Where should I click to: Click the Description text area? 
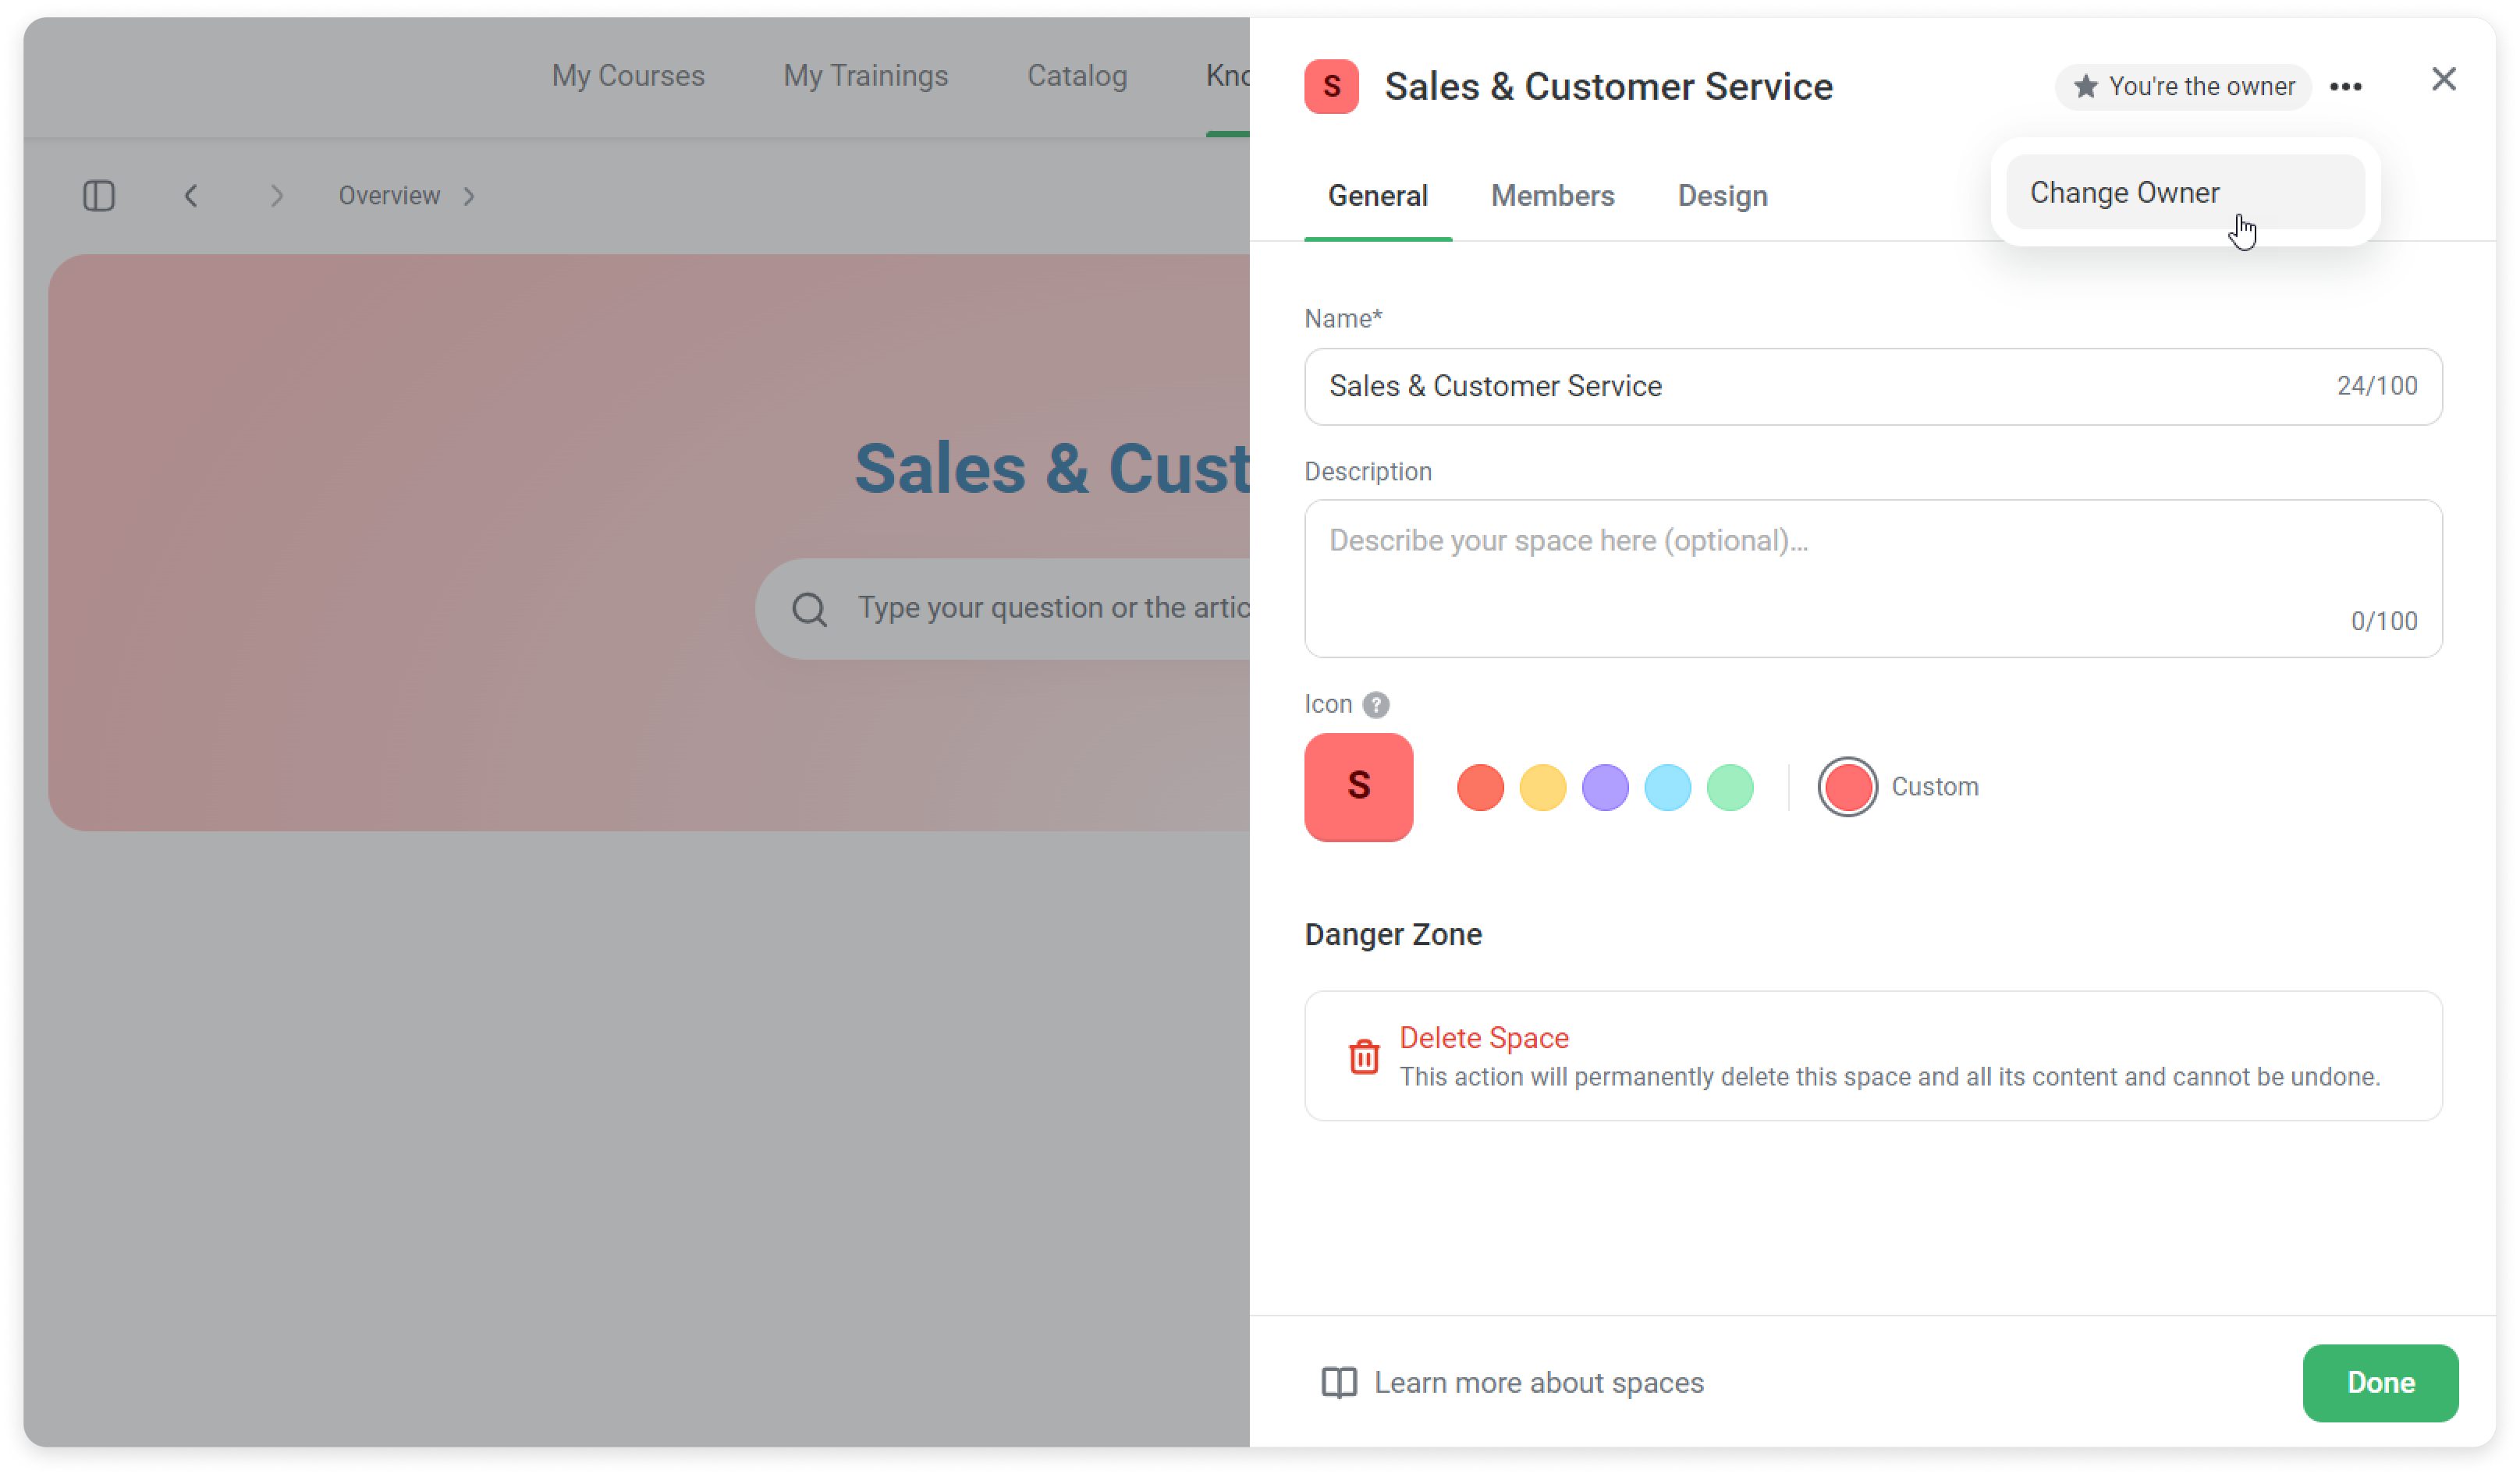pos(1872,579)
